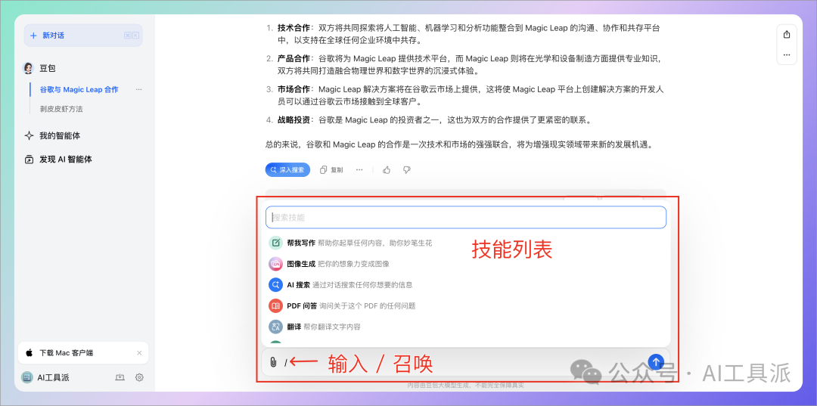Screen dimensions: 817x406
Task: Give the answer a thumbs down
Action: point(407,169)
